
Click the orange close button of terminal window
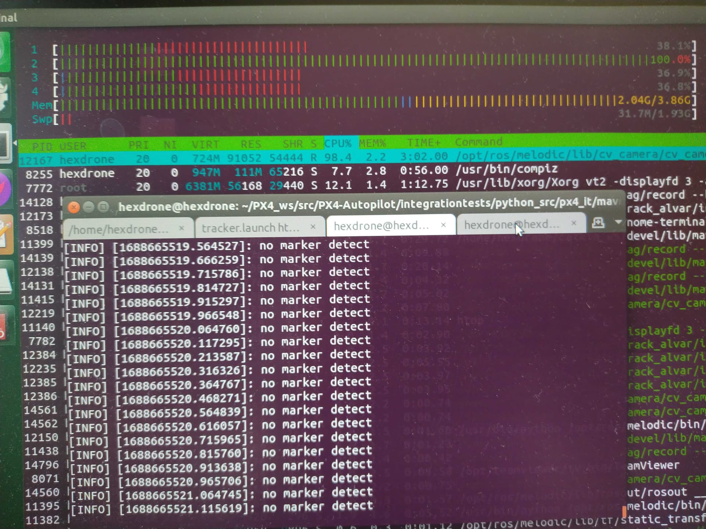[74, 208]
